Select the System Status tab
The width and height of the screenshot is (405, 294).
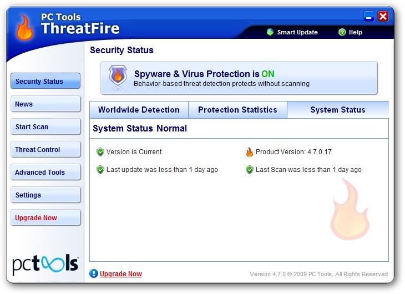click(x=338, y=110)
